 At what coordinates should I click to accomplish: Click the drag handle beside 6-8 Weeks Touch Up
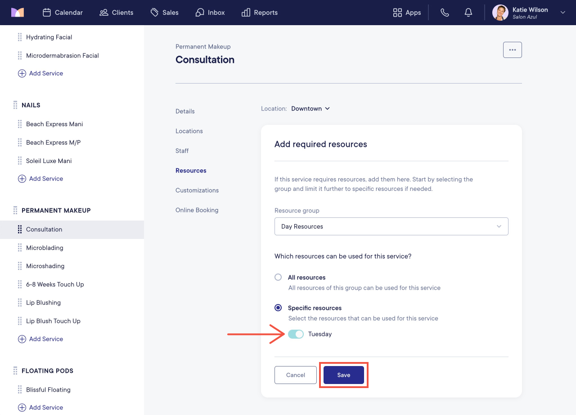coord(20,285)
